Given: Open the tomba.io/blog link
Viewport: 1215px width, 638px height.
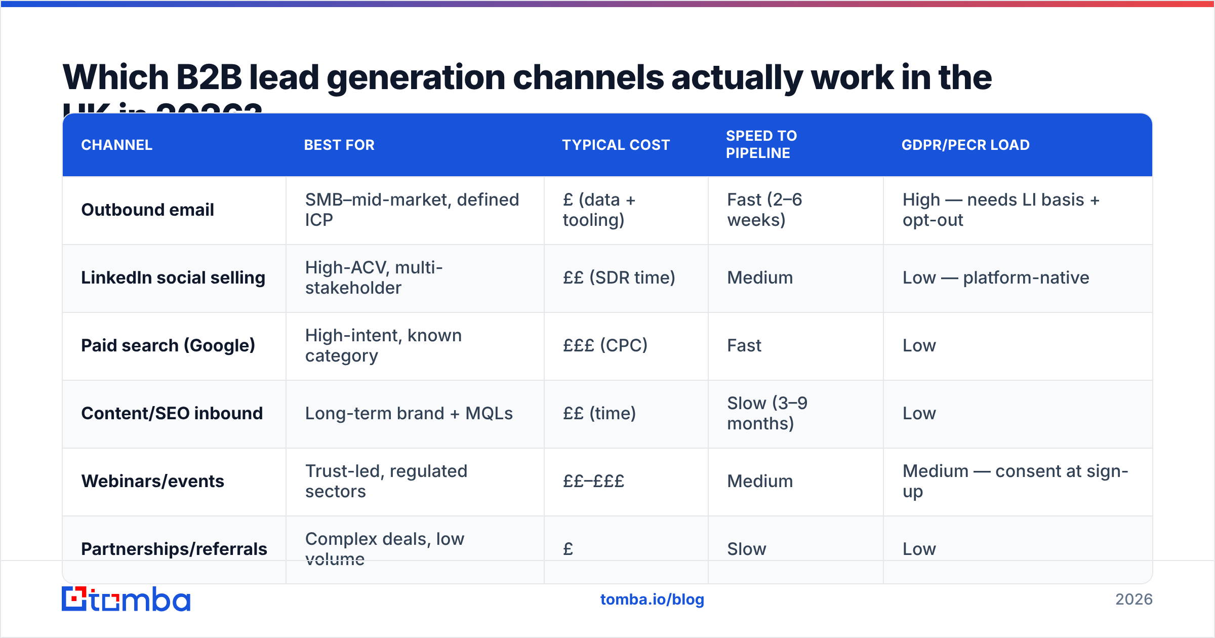Looking at the screenshot, I should [652, 600].
